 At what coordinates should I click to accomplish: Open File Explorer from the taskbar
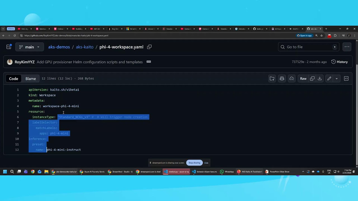(46, 172)
